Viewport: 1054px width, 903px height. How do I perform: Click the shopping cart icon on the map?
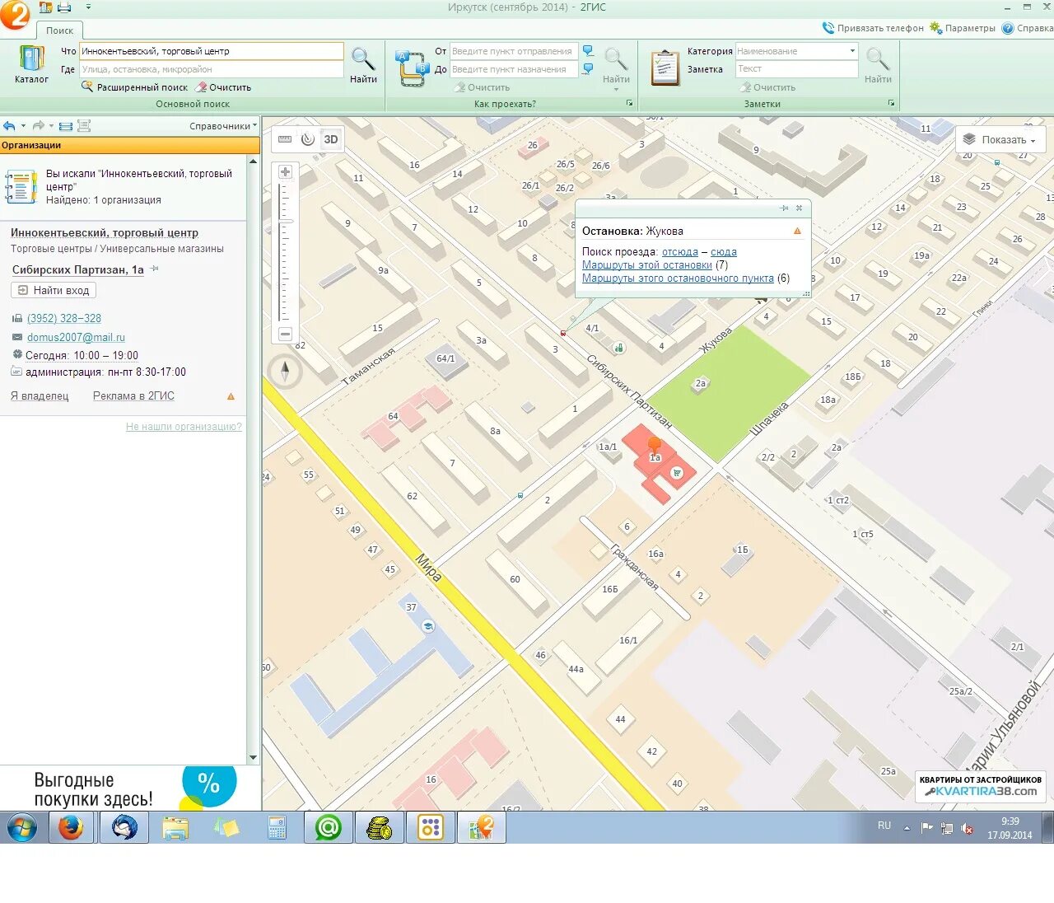coord(676,473)
